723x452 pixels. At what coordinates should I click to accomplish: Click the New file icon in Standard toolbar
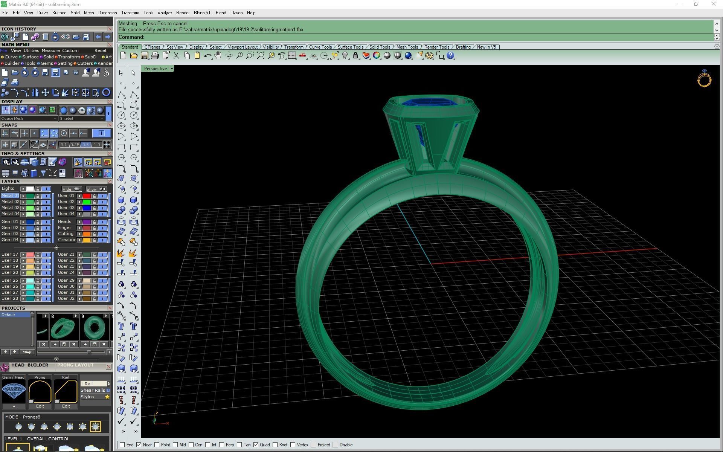(x=123, y=56)
